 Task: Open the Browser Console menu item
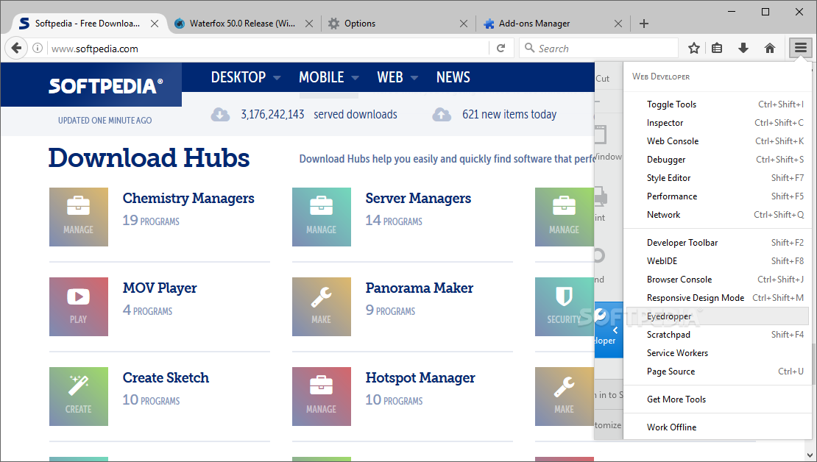coord(718,279)
